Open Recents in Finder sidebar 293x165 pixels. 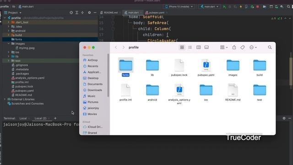[x=92, y=66]
